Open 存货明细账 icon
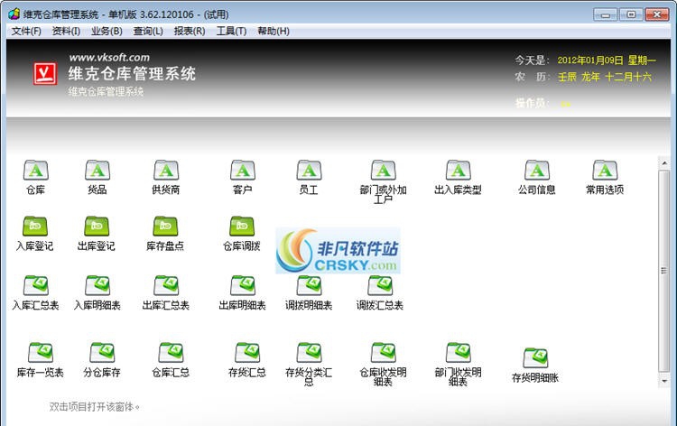 (535, 358)
